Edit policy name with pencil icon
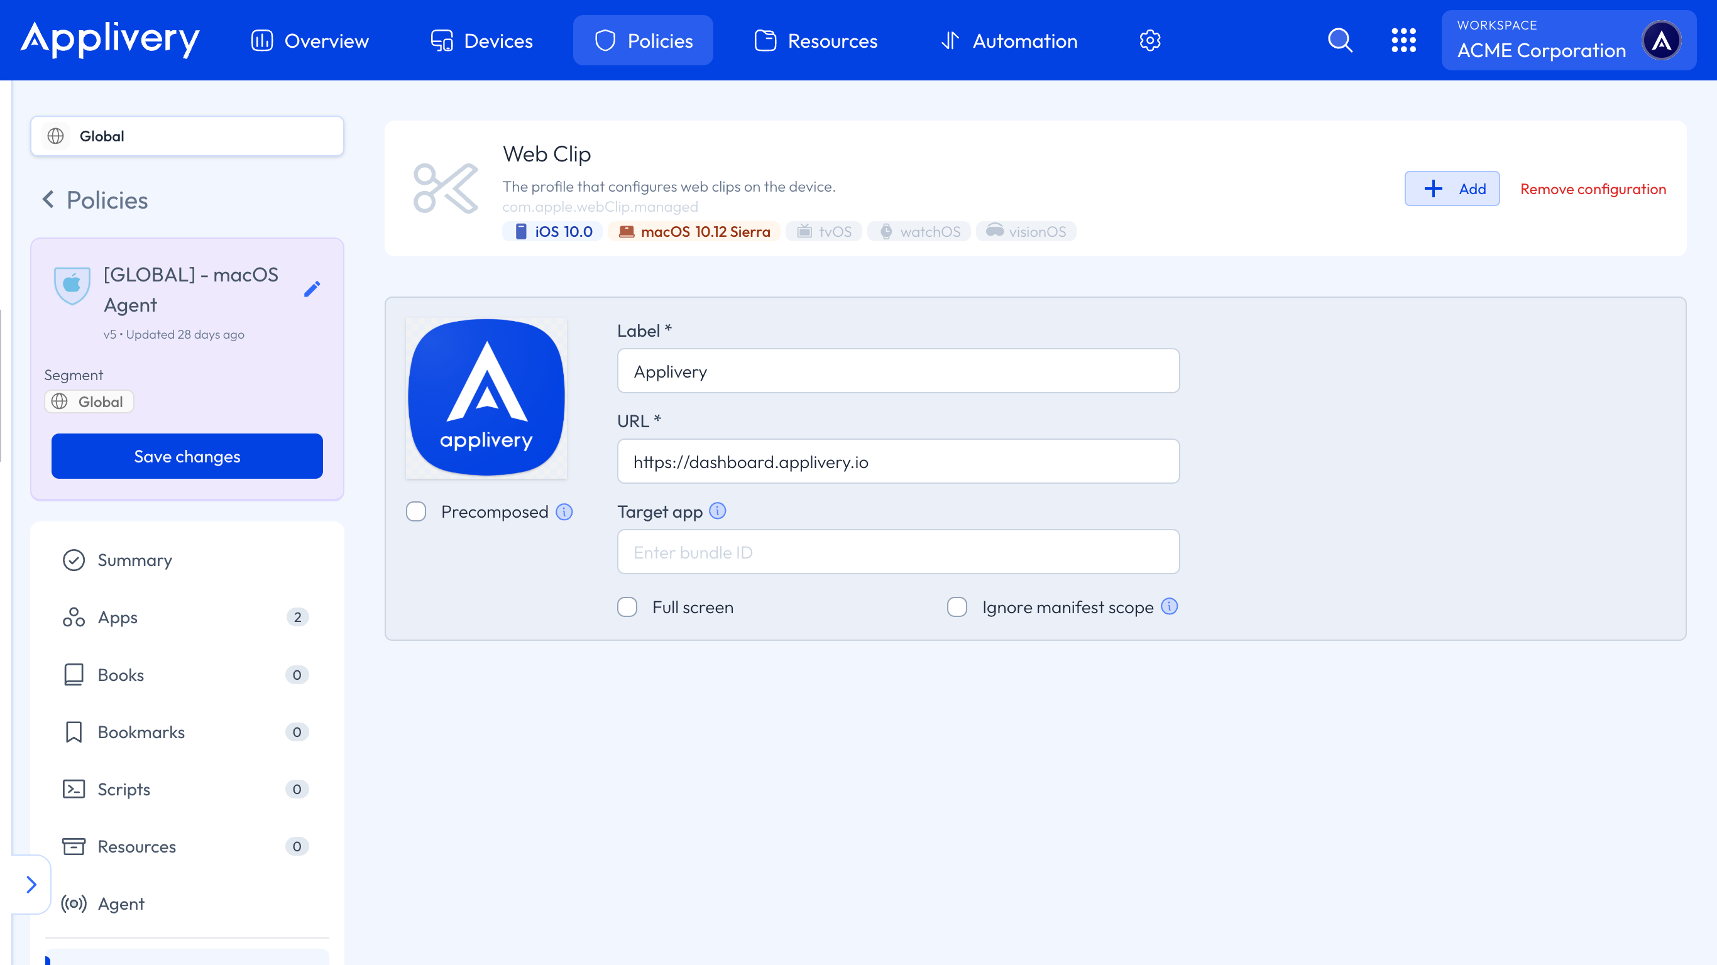 click(x=312, y=288)
